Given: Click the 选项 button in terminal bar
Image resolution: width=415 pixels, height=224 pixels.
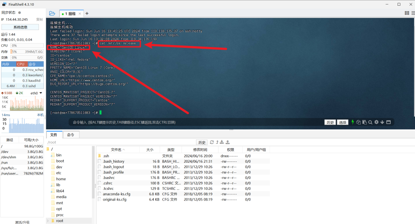Looking at the screenshot, I should [343, 122].
